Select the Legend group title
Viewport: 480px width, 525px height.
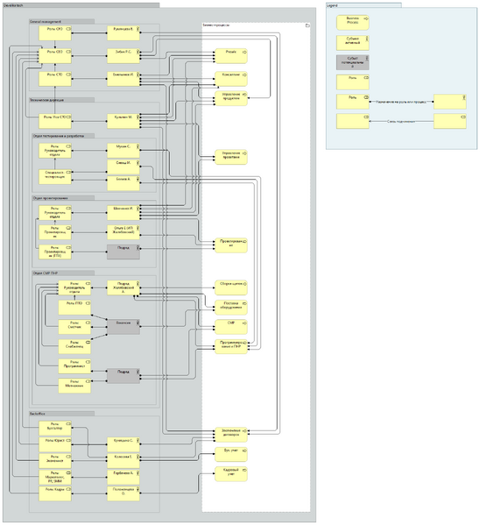coord(364,5)
